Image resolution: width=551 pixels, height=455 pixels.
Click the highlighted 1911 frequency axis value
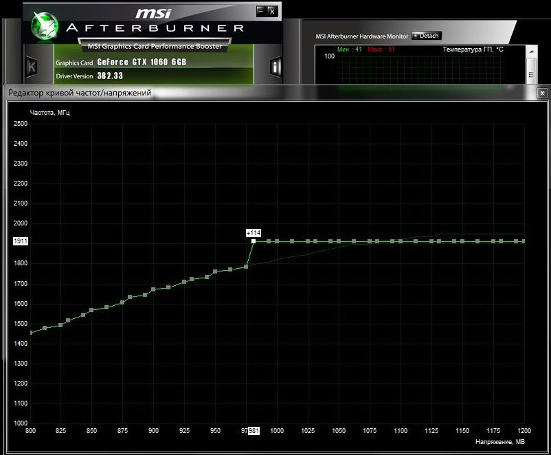[x=21, y=241]
